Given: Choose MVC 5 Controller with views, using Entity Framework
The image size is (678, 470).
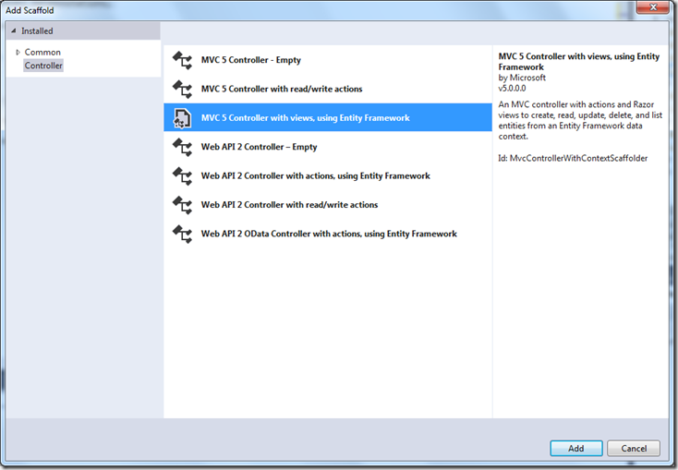Looking at the screenshot, I should 328,117.
